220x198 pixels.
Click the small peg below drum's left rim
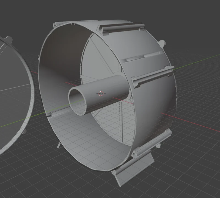pyautogui.click(x=59, y=146)
